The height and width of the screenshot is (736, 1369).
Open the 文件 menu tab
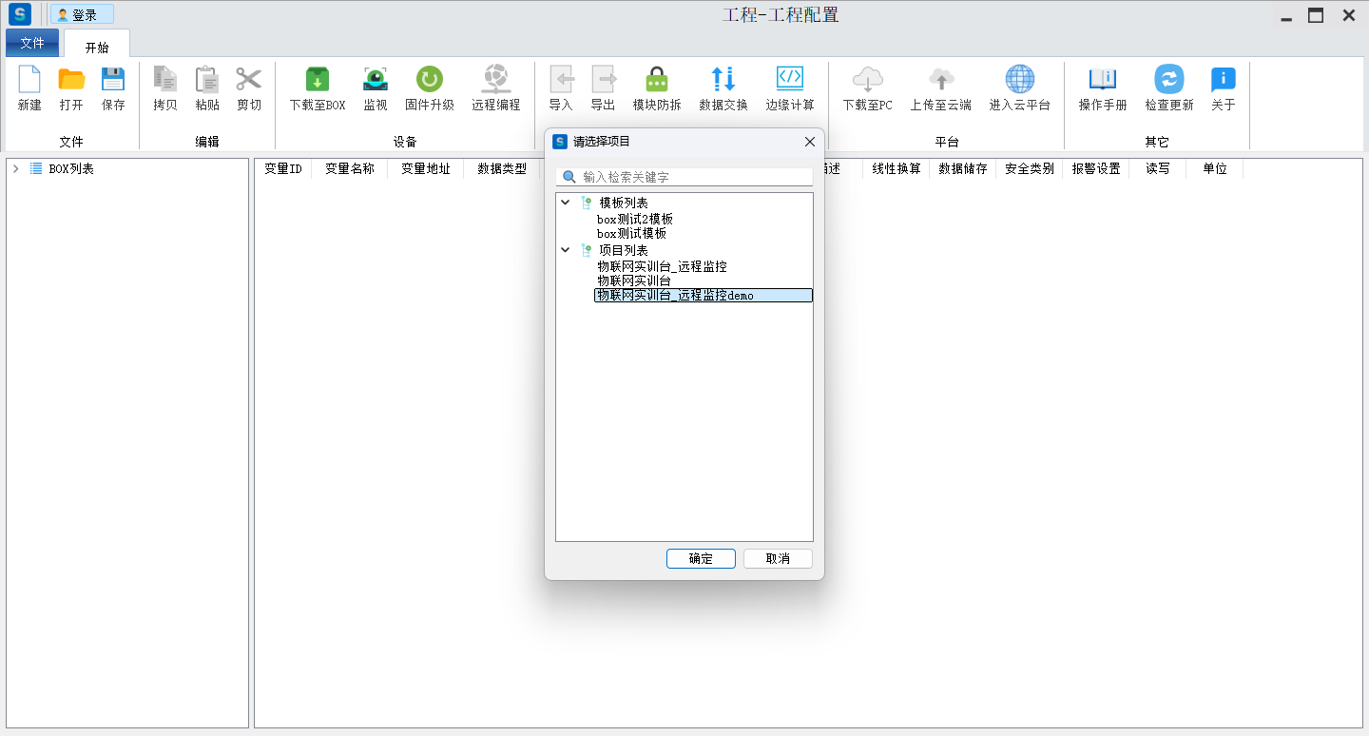click(32, 43)
